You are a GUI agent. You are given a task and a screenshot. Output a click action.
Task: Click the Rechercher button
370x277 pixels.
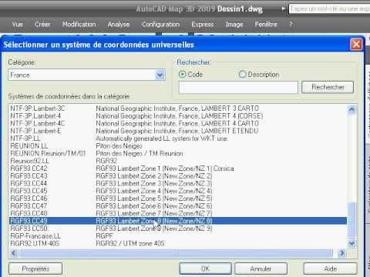point(328,87)
